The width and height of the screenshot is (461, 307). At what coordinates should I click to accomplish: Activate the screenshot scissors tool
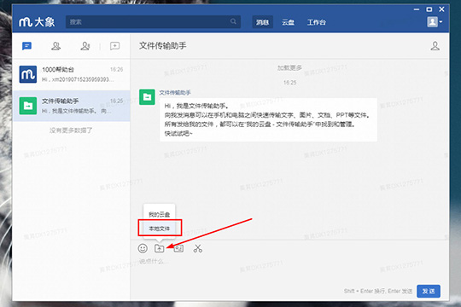(x=198, y=248)
